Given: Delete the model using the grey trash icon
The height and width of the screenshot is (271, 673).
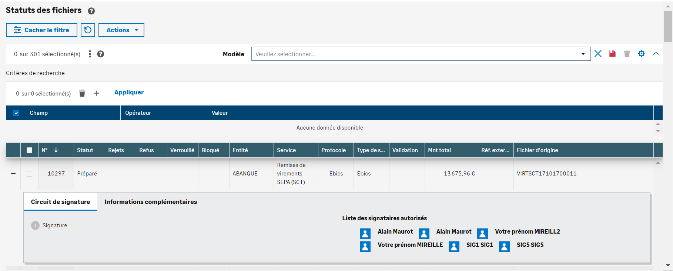Looking at the screenshot, I should tap(627, 54).
